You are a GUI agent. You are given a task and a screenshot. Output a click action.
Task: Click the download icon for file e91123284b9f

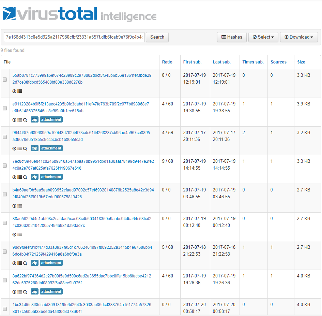pyautogui.click(x=14, y=120)
